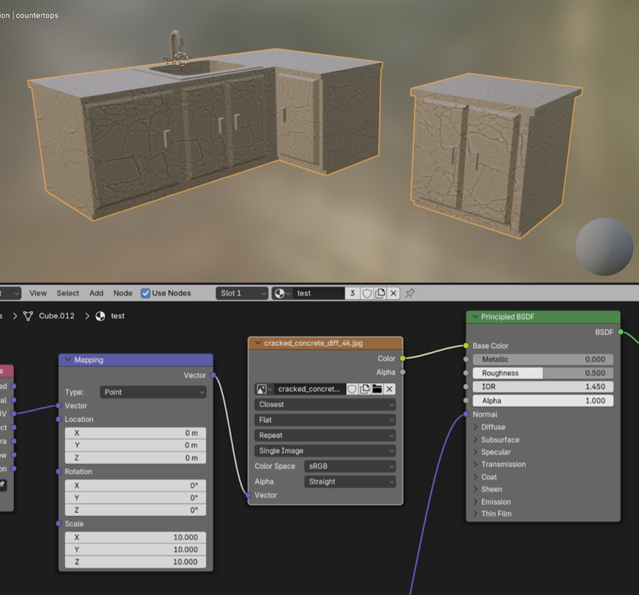Toggle the Use Nodes checkbox

146,293
